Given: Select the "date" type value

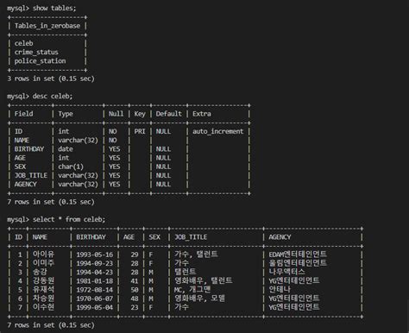Looking at the screenshot, I should [66, 149].
